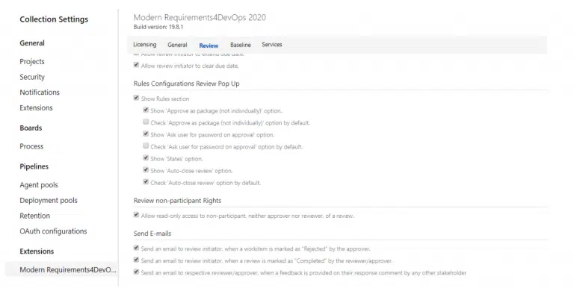
Task: Navigate to Agent pools
Action: (x=39, y=185)
